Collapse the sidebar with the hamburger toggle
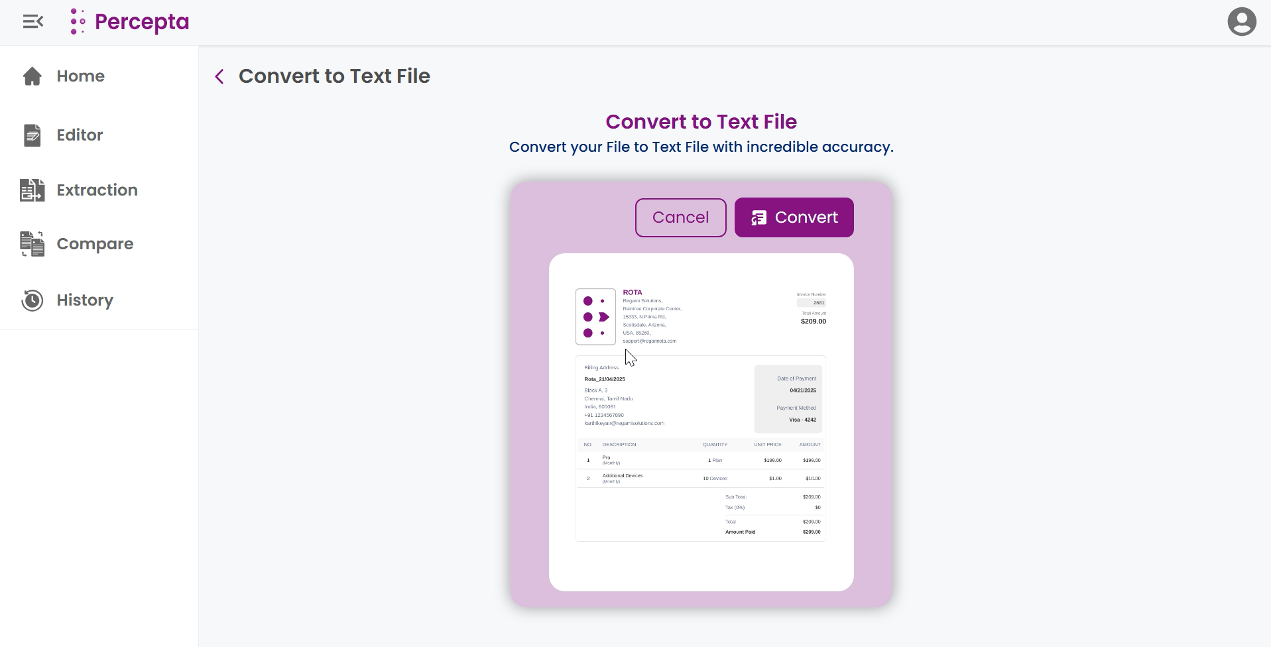 (33, 21)
